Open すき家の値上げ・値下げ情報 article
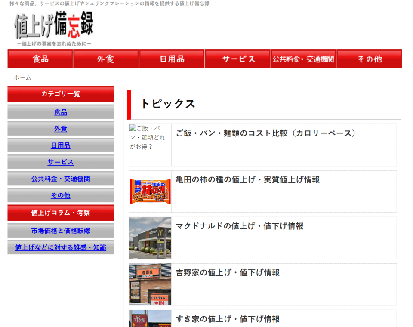The width and height of the screenshot is (413, 327). [x=228, y=319]
